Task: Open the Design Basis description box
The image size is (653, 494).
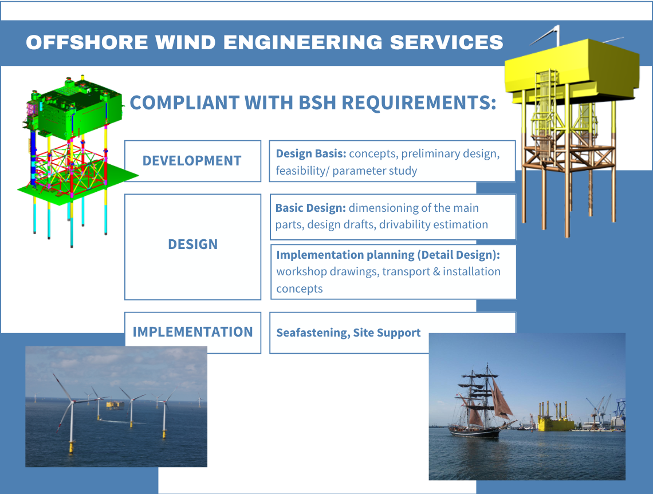Action: [x=392, y=162]
